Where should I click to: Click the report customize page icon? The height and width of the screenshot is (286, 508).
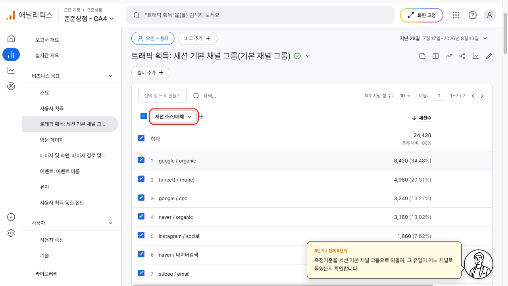point(423,56)
